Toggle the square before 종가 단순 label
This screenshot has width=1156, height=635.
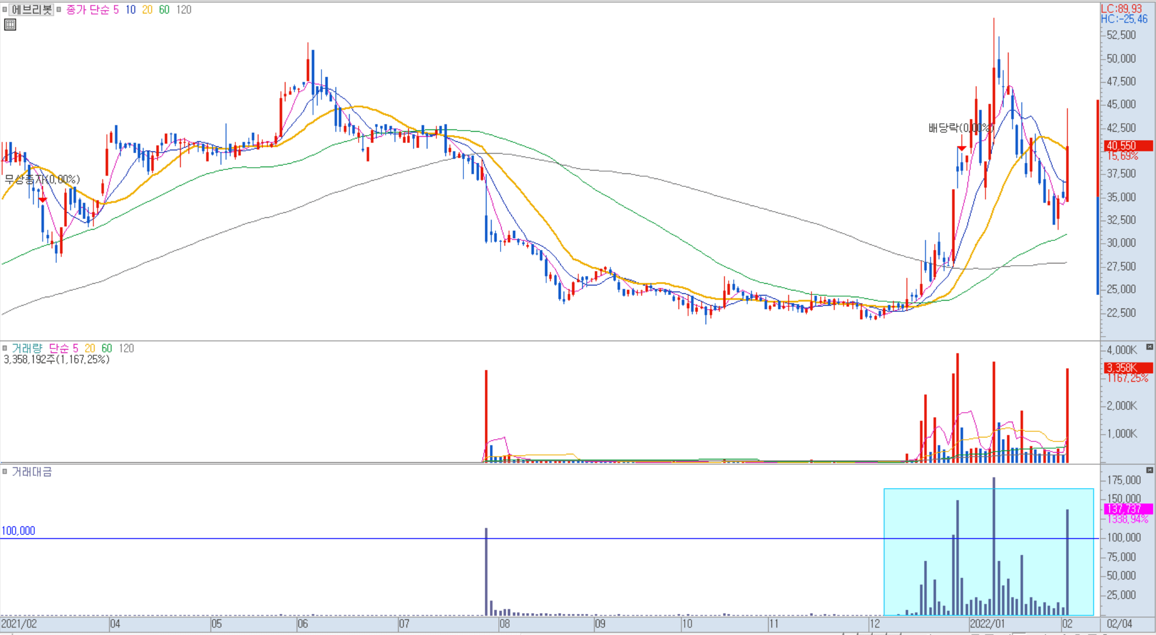pos(59,10)
